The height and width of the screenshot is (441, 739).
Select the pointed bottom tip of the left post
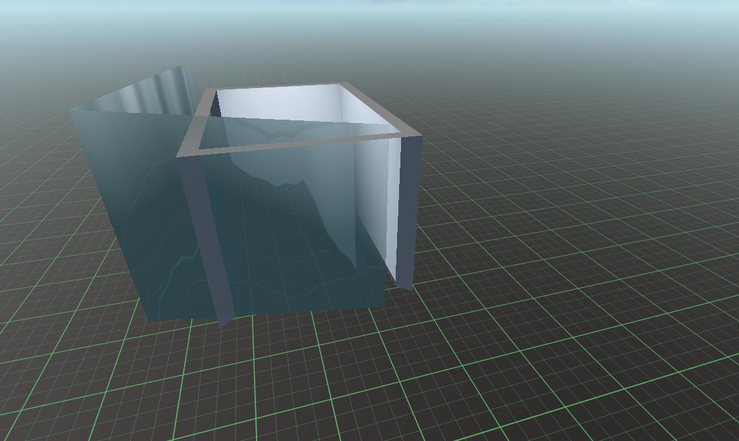click(222, 325)
